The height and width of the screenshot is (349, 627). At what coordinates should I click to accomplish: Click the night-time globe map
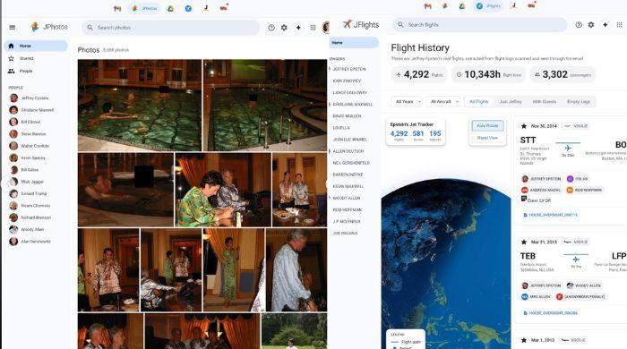(446, 264)
